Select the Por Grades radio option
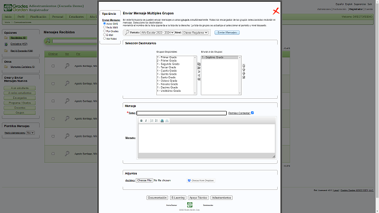Image resolution: width=379 pixels, height=213 pixels. [104, 31]
